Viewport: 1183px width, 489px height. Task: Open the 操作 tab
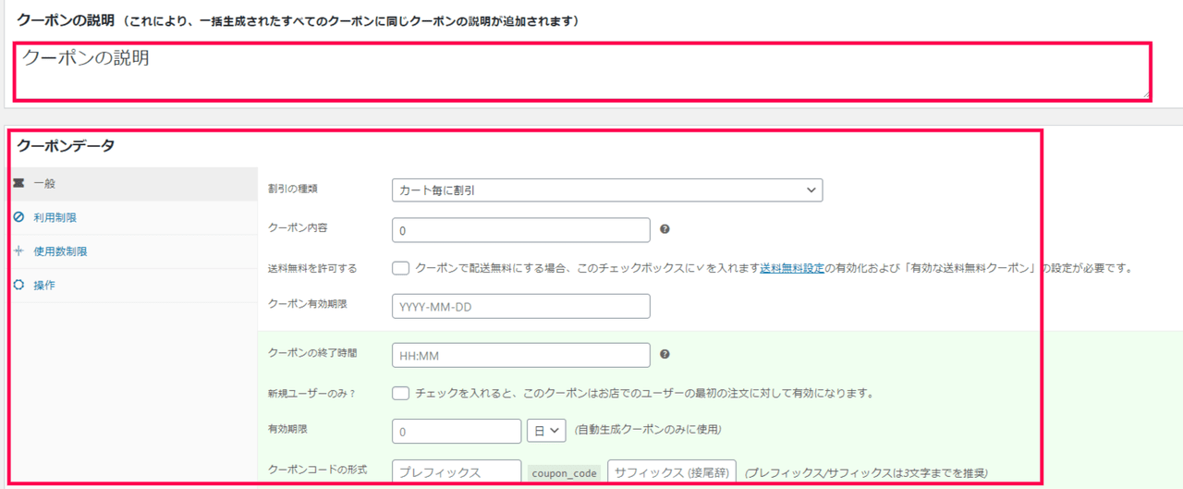[x=44, y=286]
